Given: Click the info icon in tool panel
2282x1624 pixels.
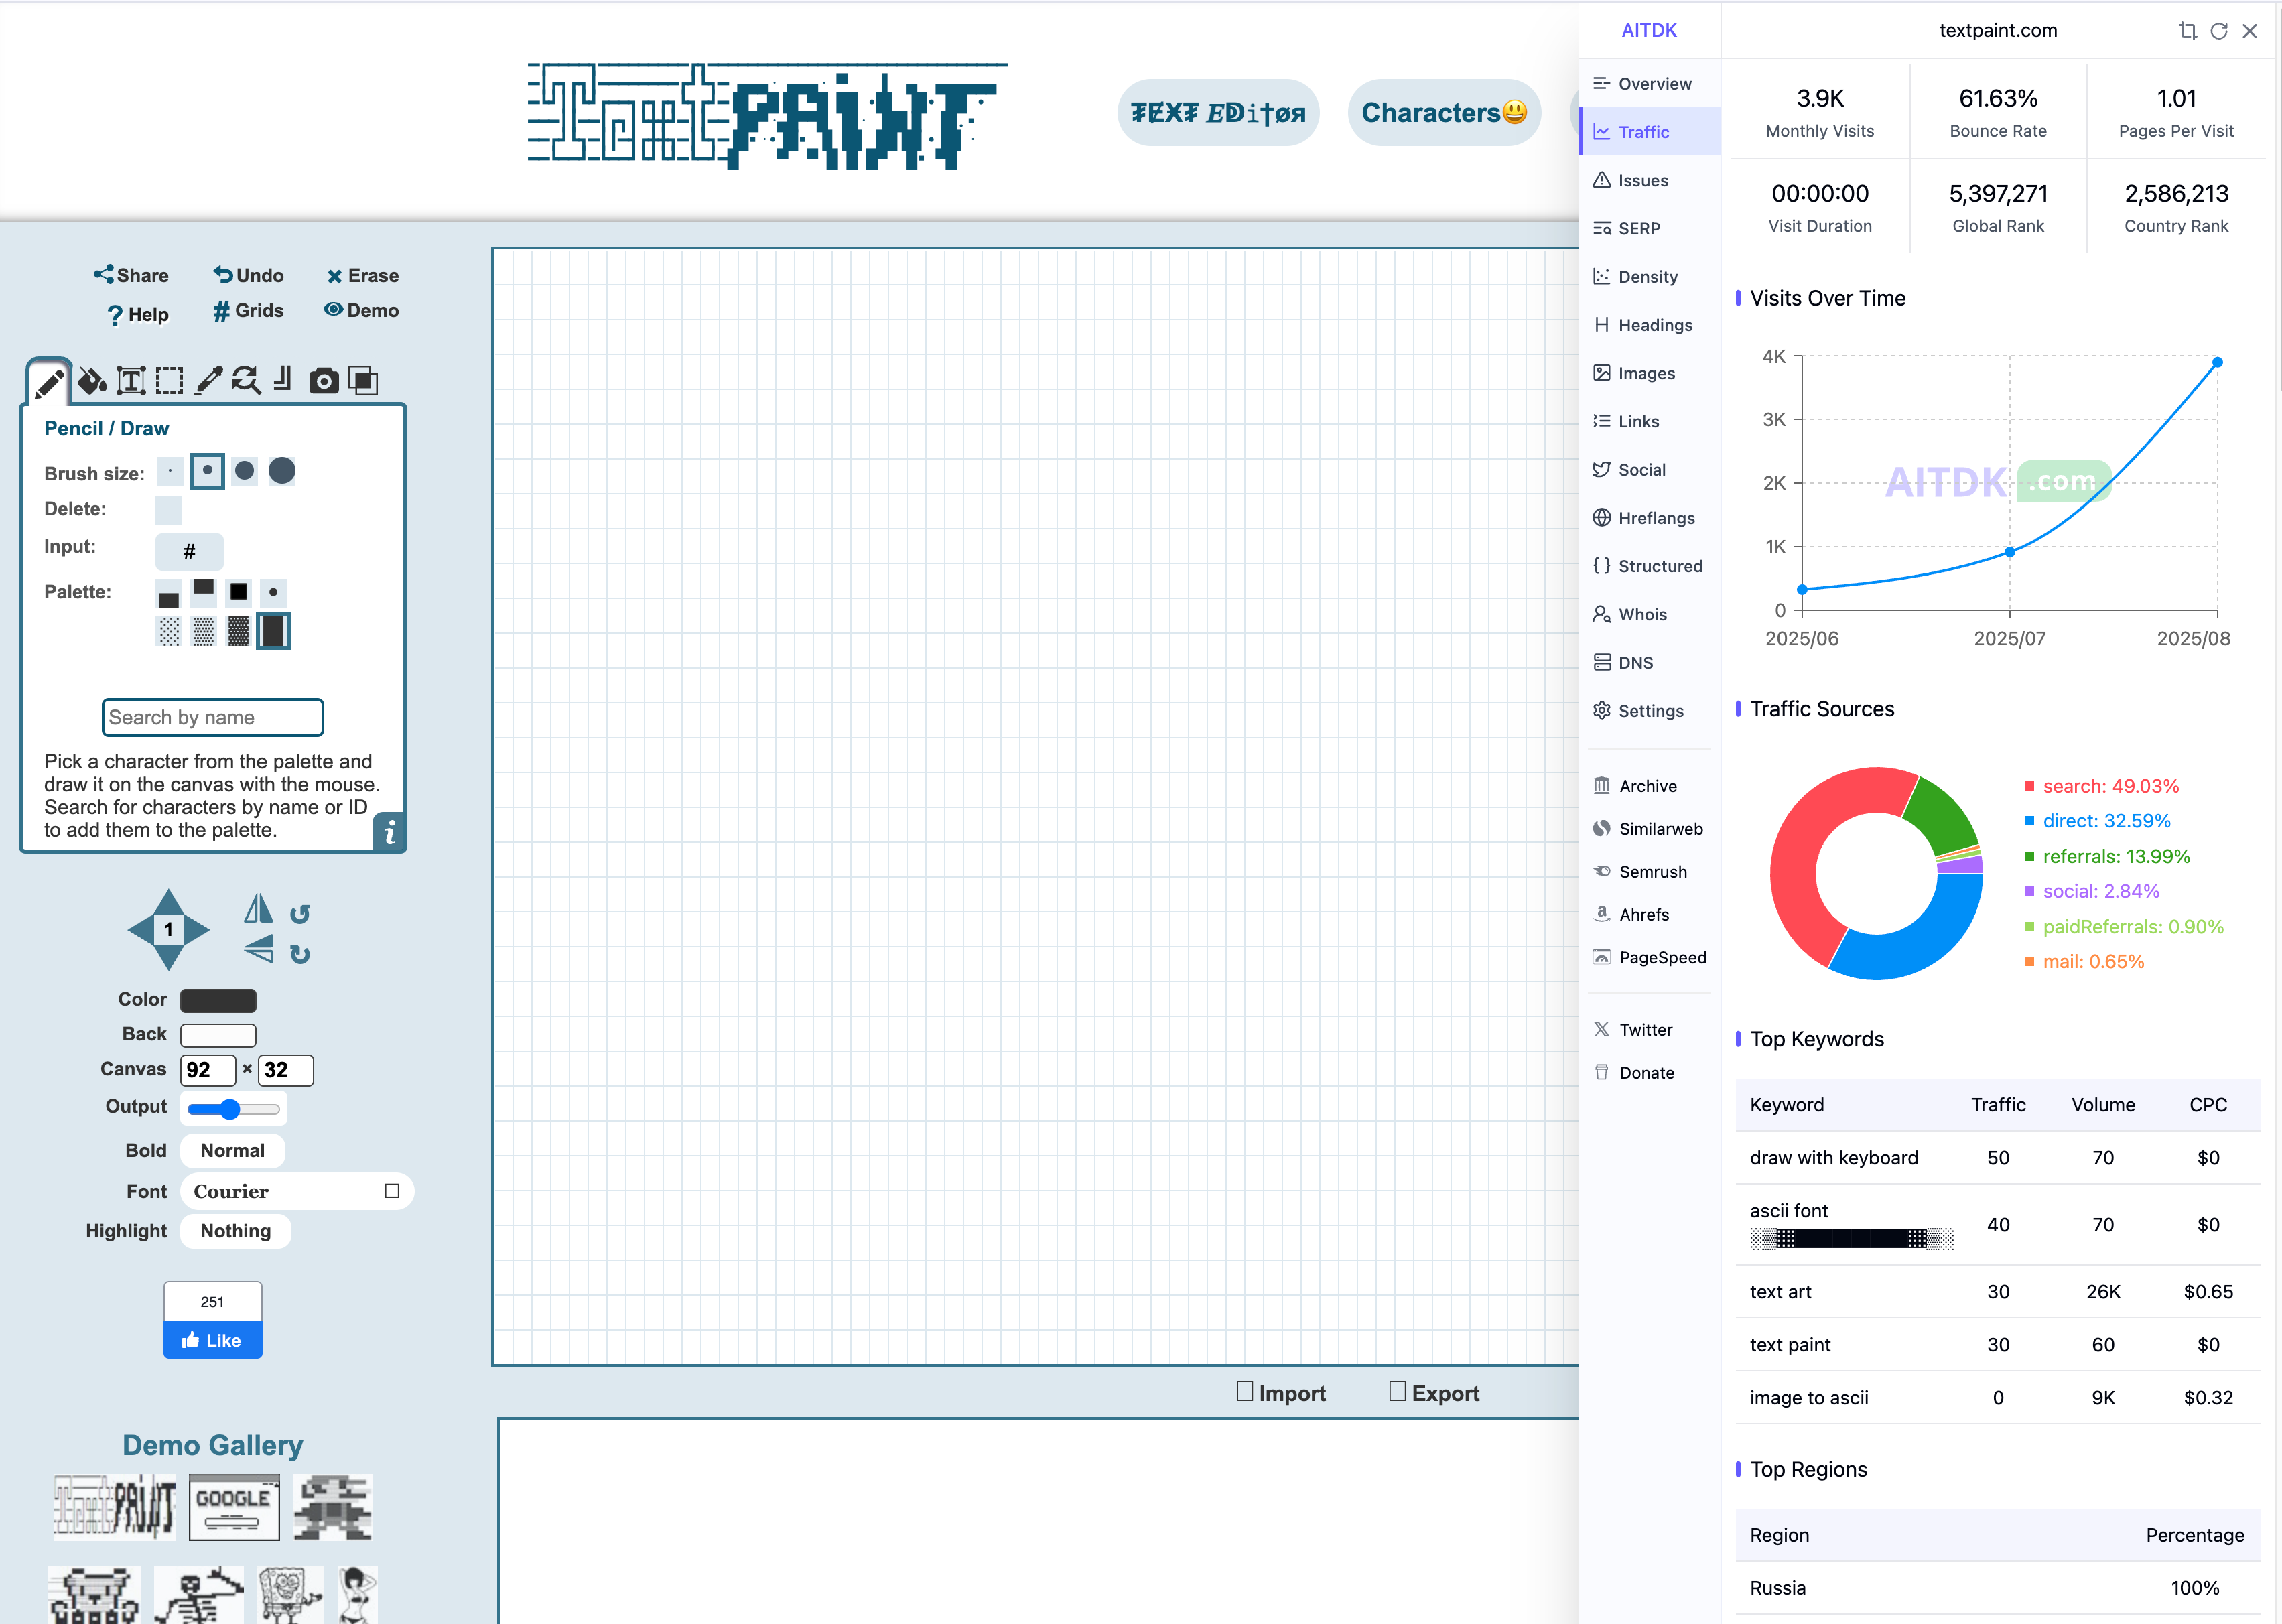Looking at the screenshot, I should [390, 832].
